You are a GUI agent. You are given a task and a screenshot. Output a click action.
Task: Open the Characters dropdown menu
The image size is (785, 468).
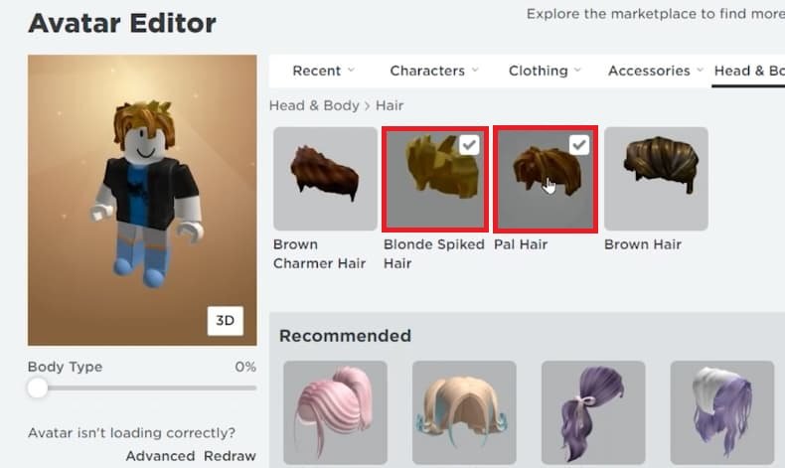click(433, 71)
